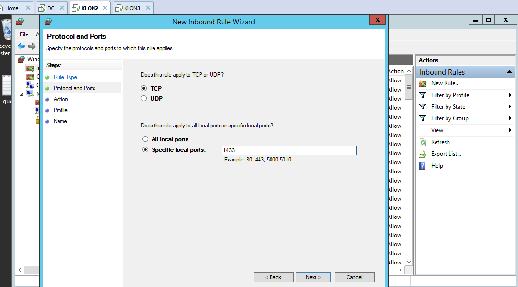The width and height of the screenshot is (518, 287).
Task: Click the Filter by Profile funnel icon
Action: click(x=423, y=95)
